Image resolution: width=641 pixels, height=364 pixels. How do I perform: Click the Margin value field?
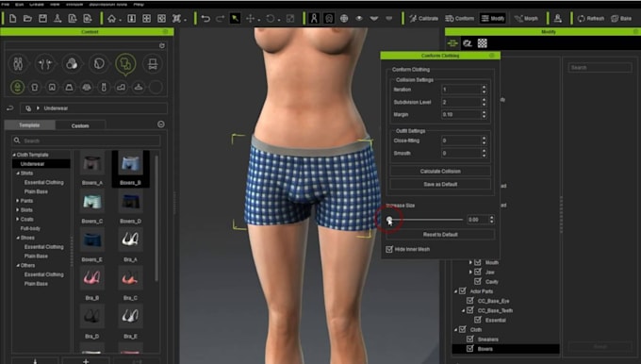click(461, 114)
